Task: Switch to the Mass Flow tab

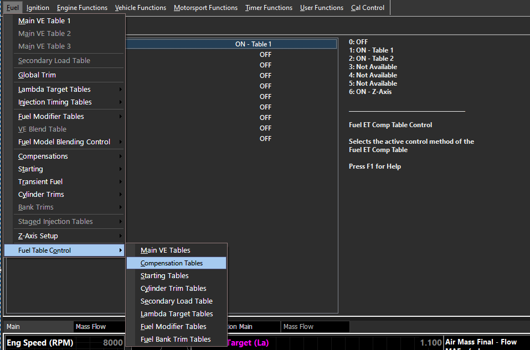Action: coord(91,327)
